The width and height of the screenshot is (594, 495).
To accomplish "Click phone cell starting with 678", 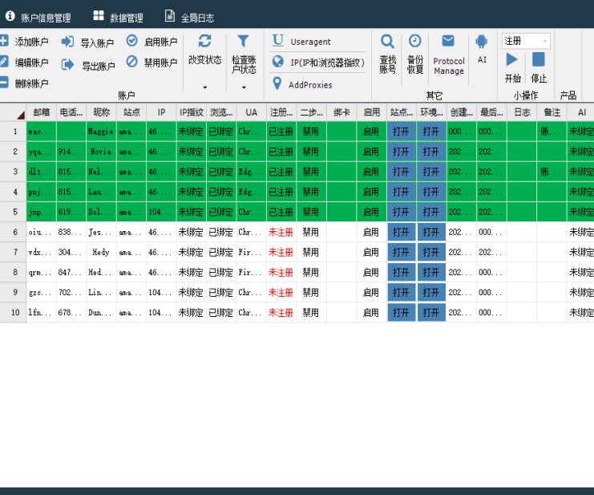I will coord(71,312).
